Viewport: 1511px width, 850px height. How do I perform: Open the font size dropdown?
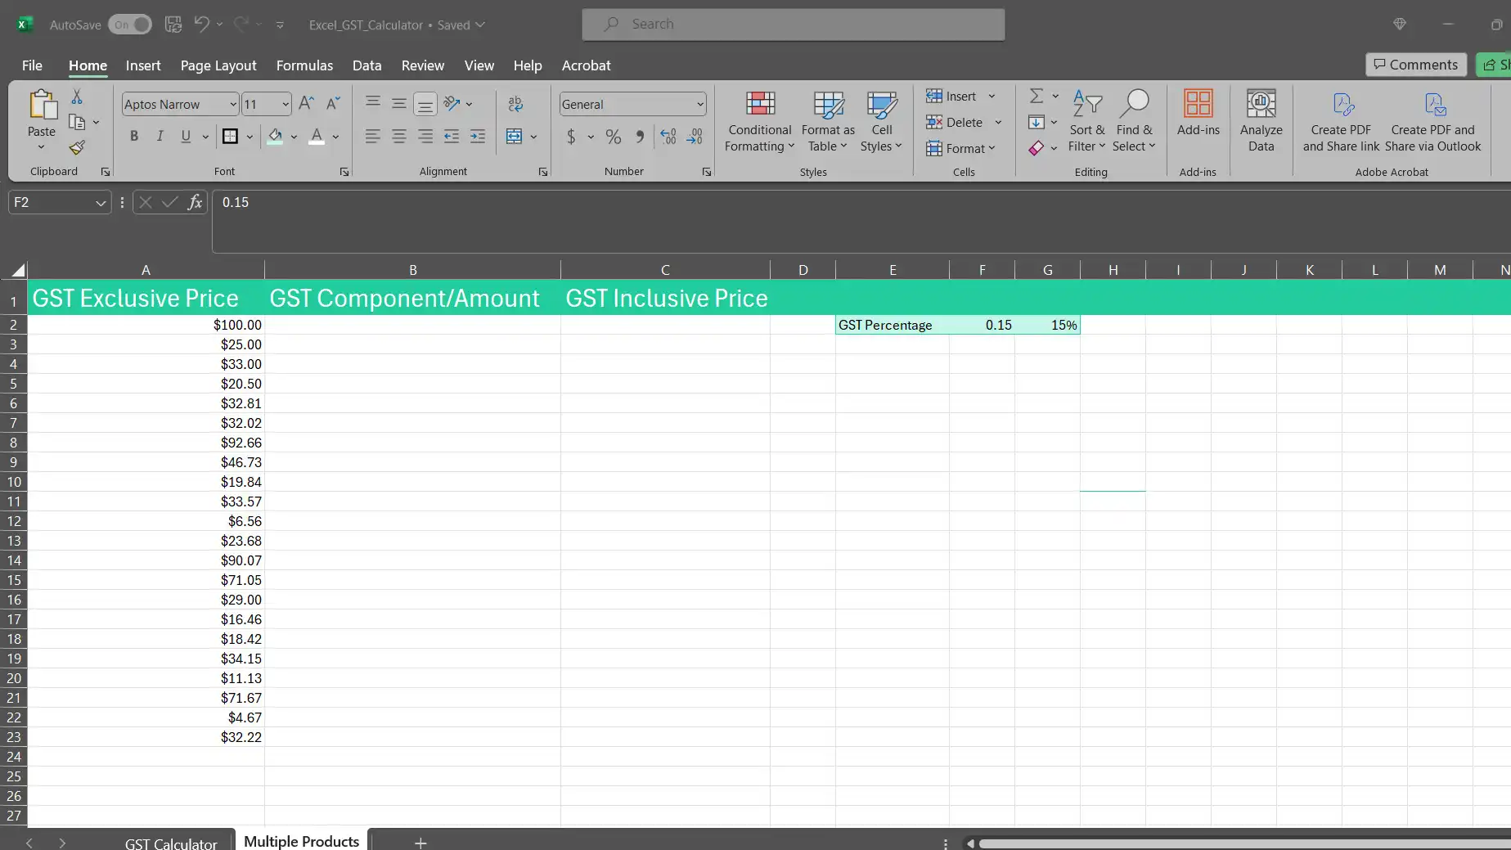285,104
